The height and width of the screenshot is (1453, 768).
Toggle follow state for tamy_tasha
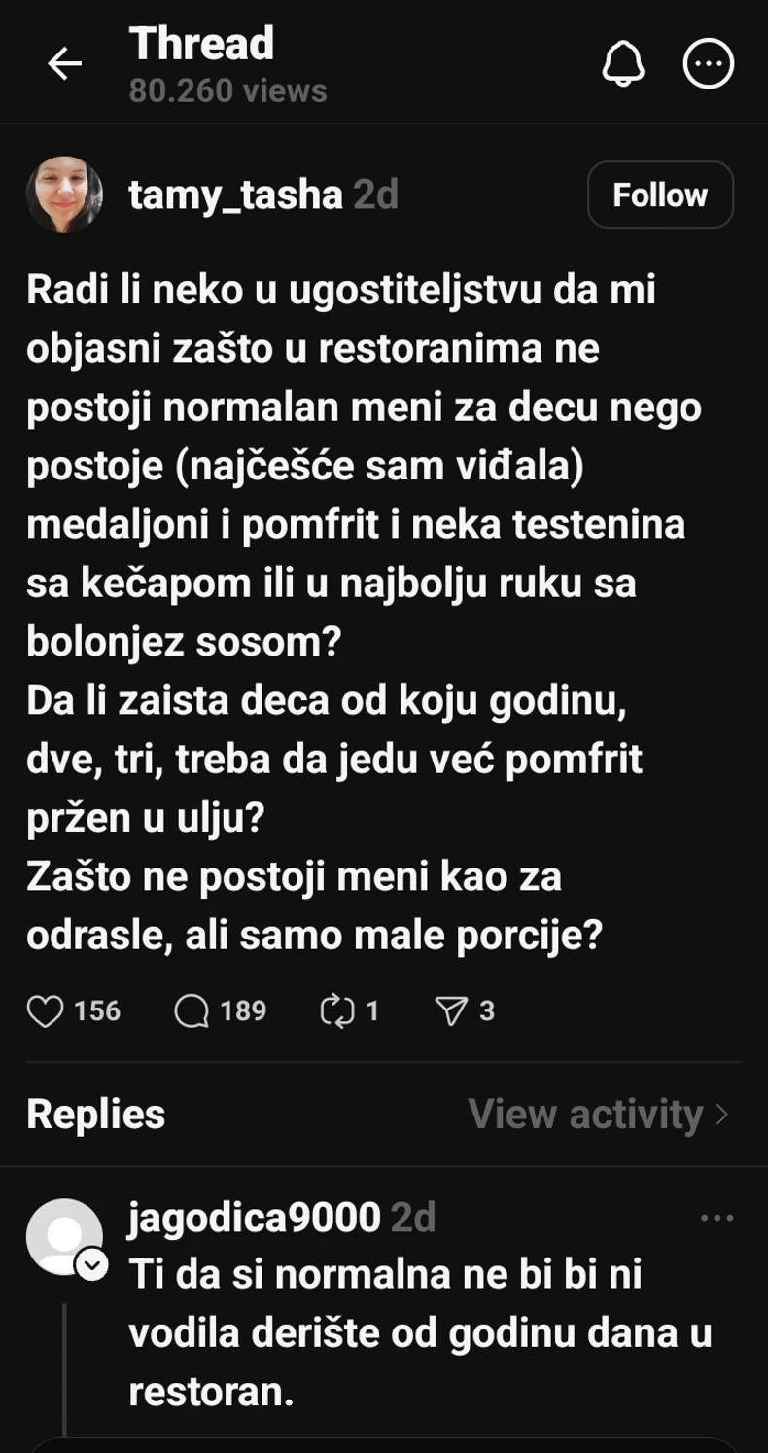pos(660,194)
